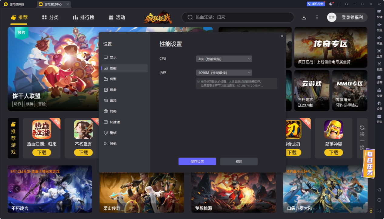Screen dimensions: 384x219
Task: Click the 安装 APK install icon
Action: pos(379,92)
